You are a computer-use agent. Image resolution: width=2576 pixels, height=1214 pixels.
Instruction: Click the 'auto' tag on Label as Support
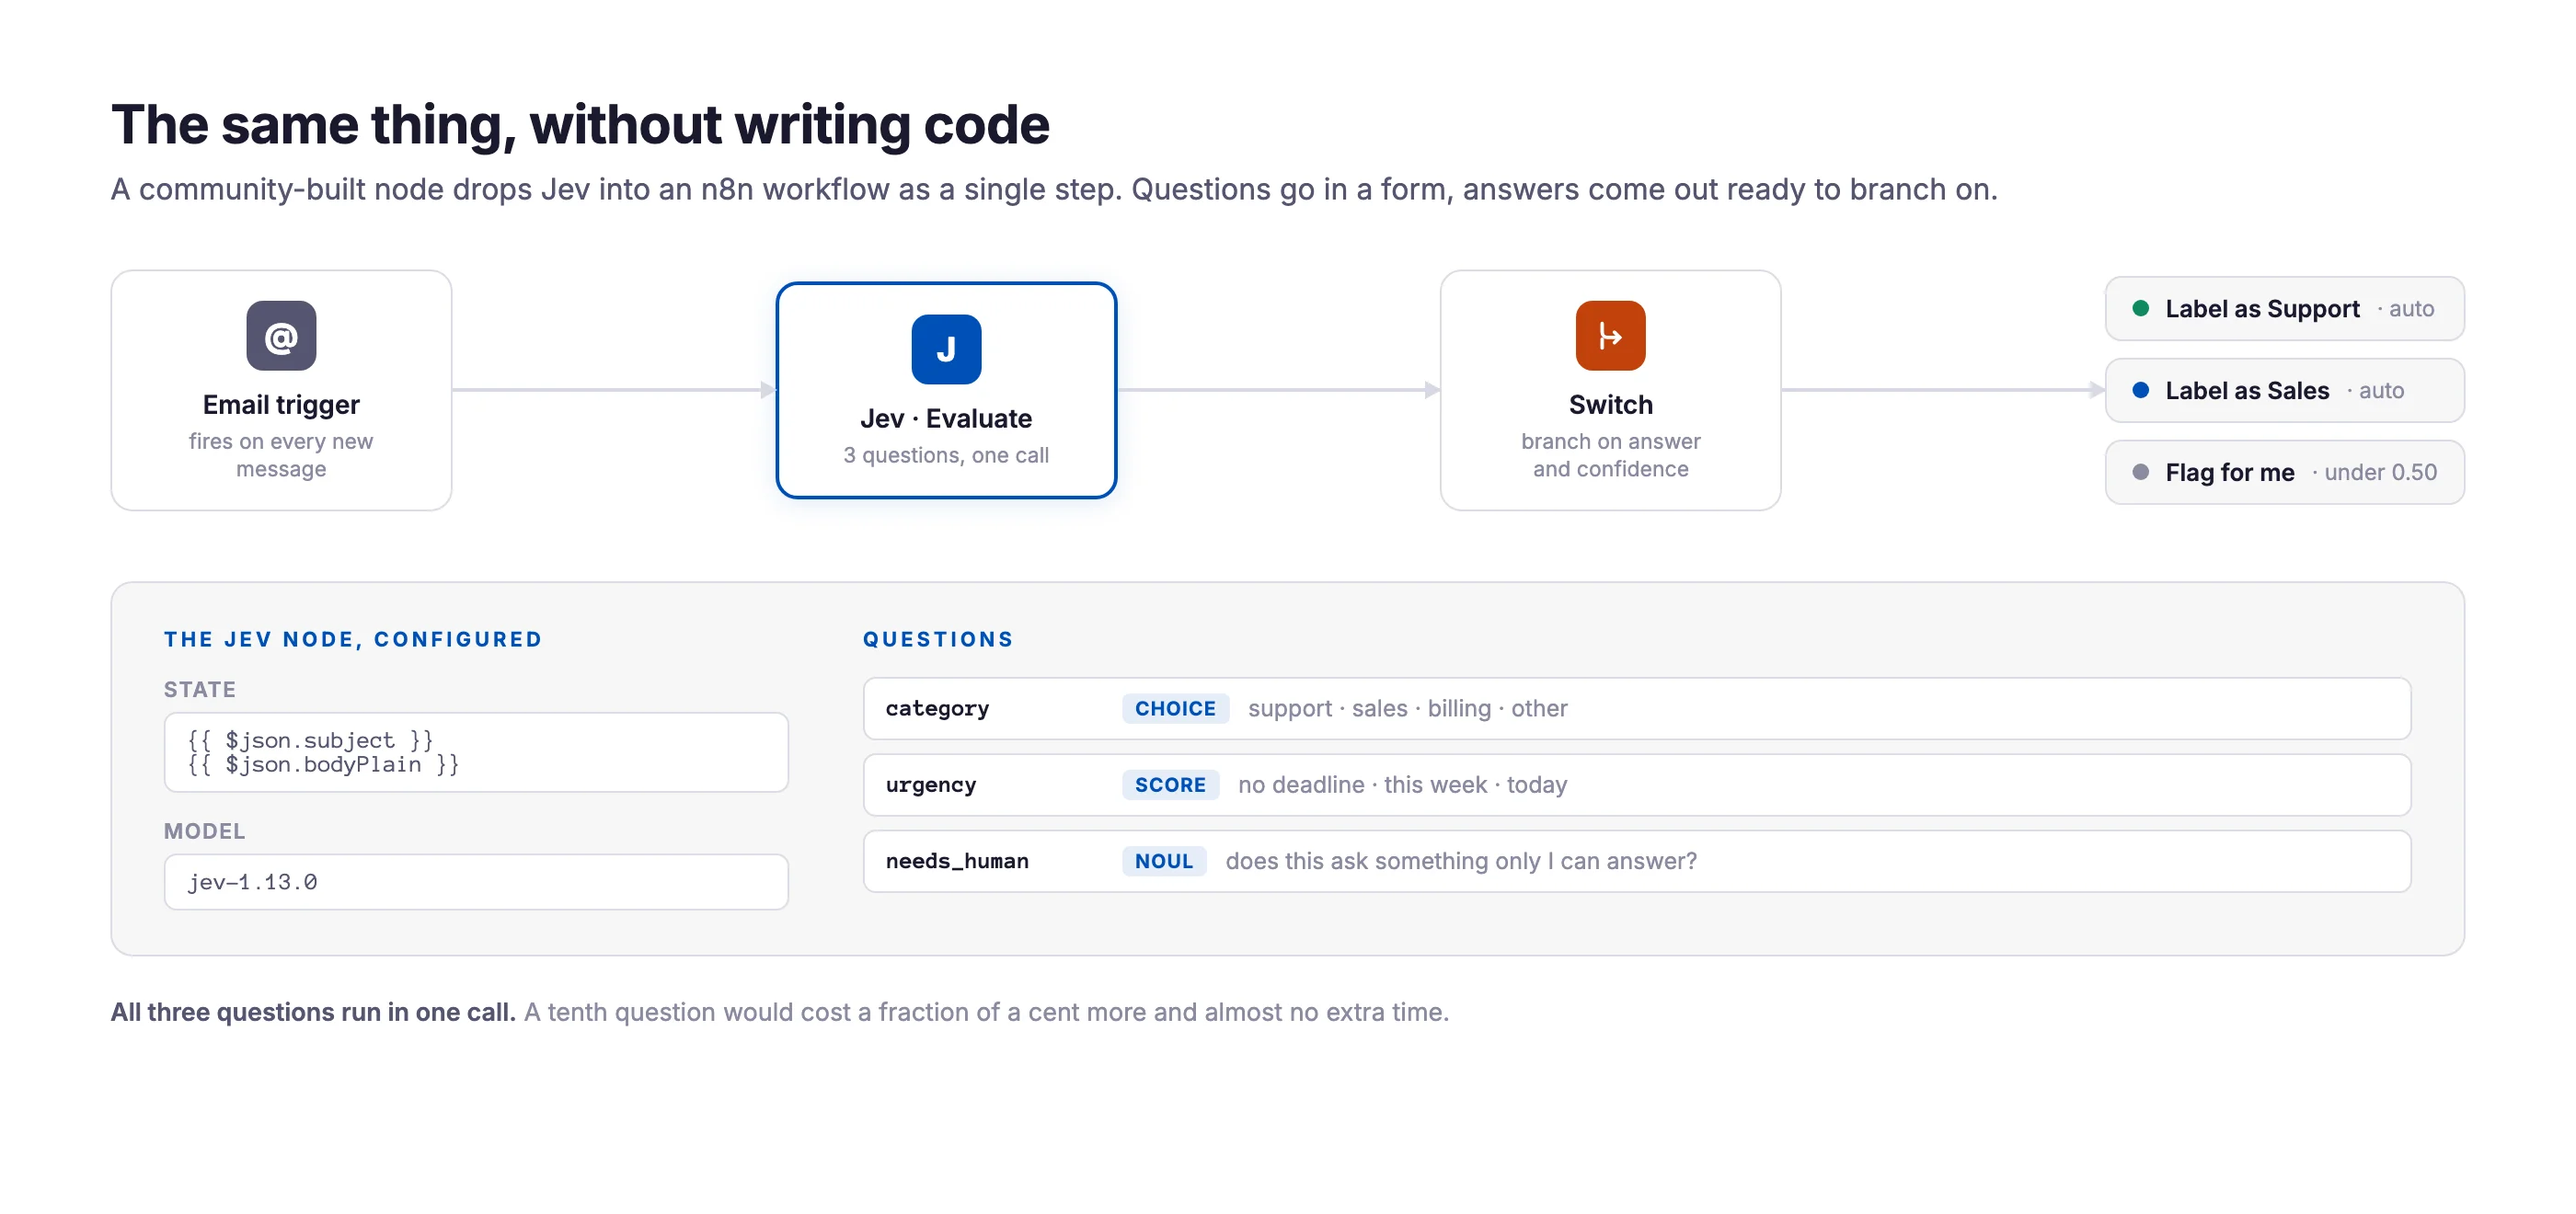[2411, 308]
